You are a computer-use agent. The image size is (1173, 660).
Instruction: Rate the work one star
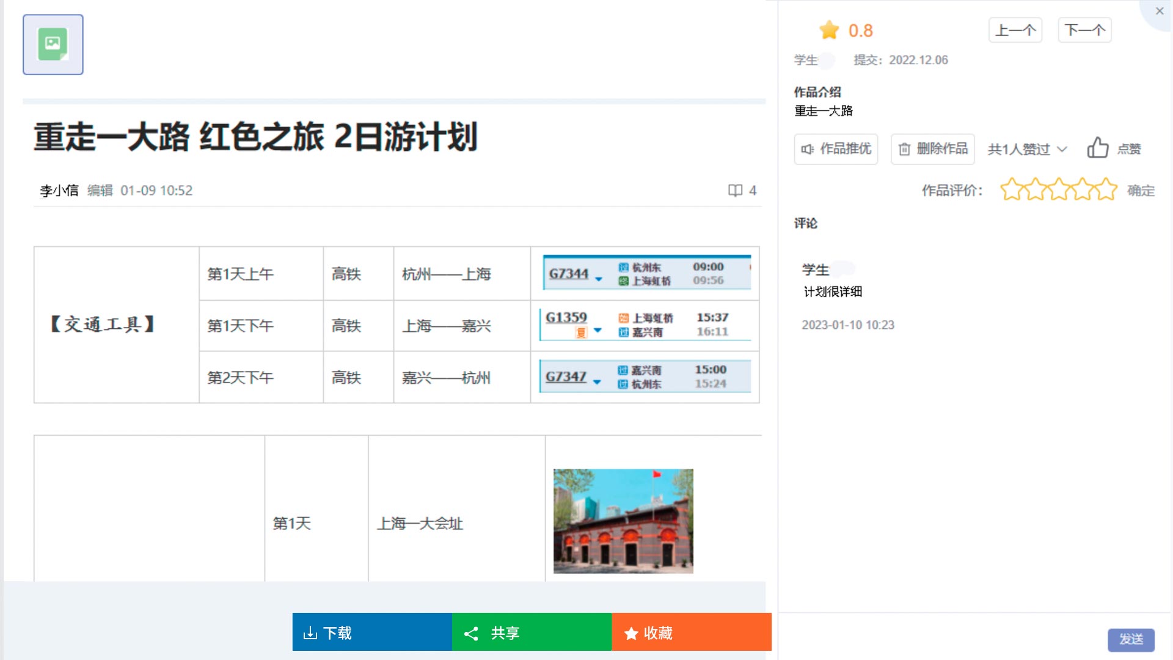[x=1011, y=190]
